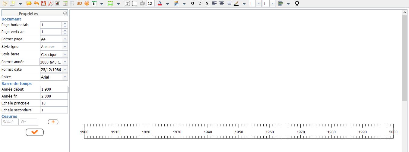
Task: Open the Police font dropdown
Action: (x=65, y=77)
